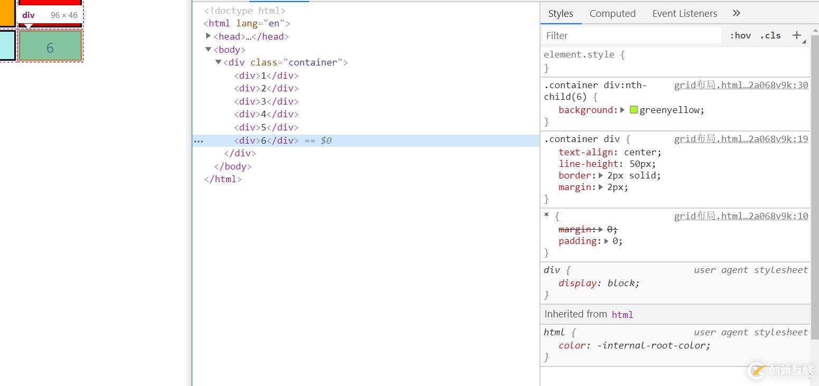Open the Event Listeners tab
The image size is (819, 386).
click(x=684, y=13)
